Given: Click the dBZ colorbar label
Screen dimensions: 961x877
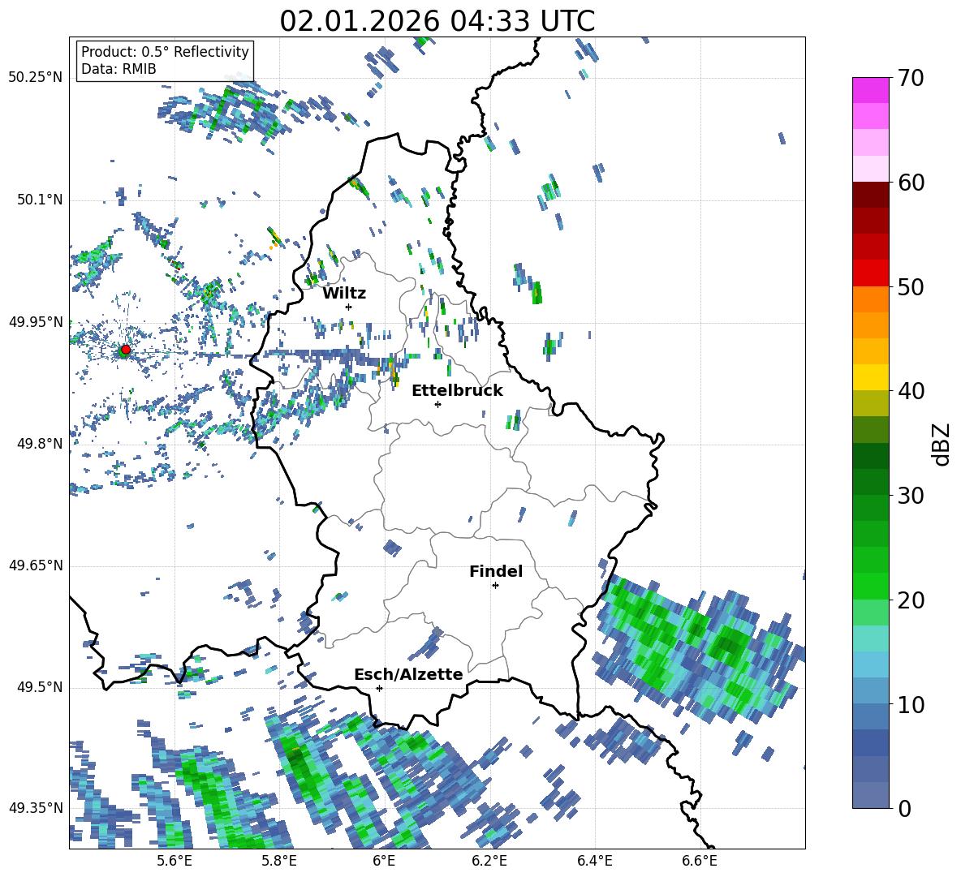Looking at the screenshot, I should pyautogui.click(x=942, y=444).
